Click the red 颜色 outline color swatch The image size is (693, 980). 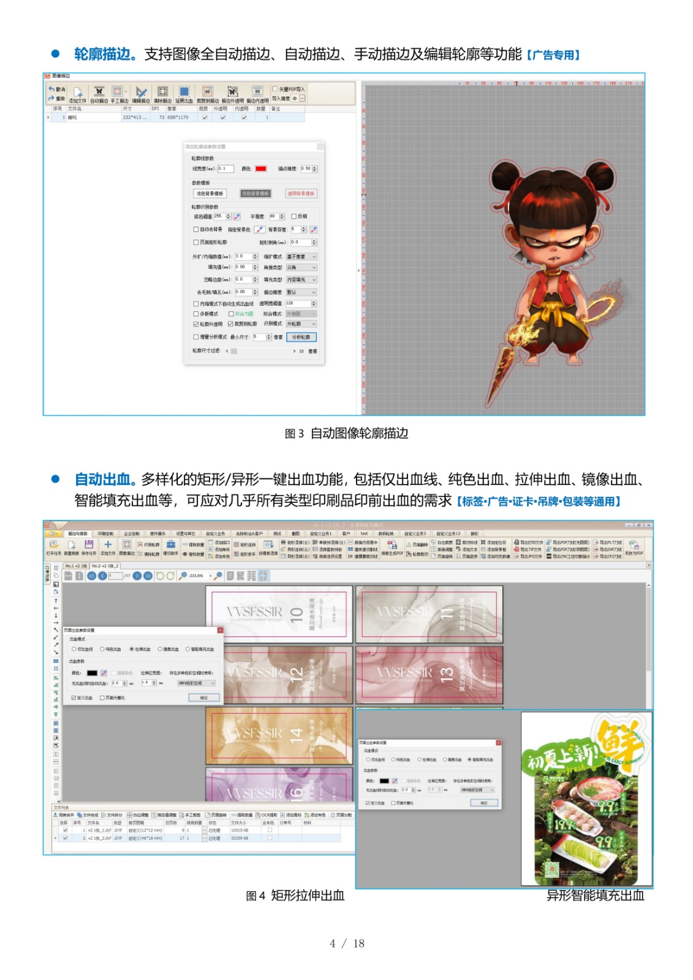pos(260,169)
